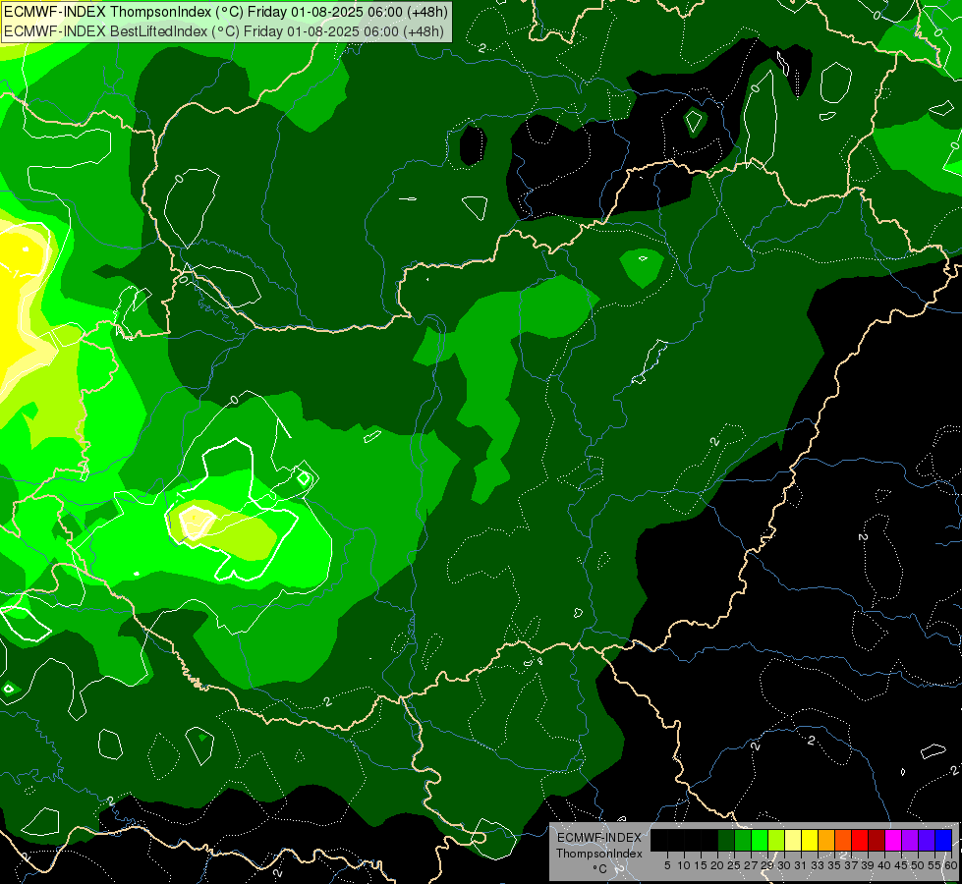This screenshot has height=884, width=962.
Task: Click the purple 45–50 legend swatch
Action: [910, 841]
